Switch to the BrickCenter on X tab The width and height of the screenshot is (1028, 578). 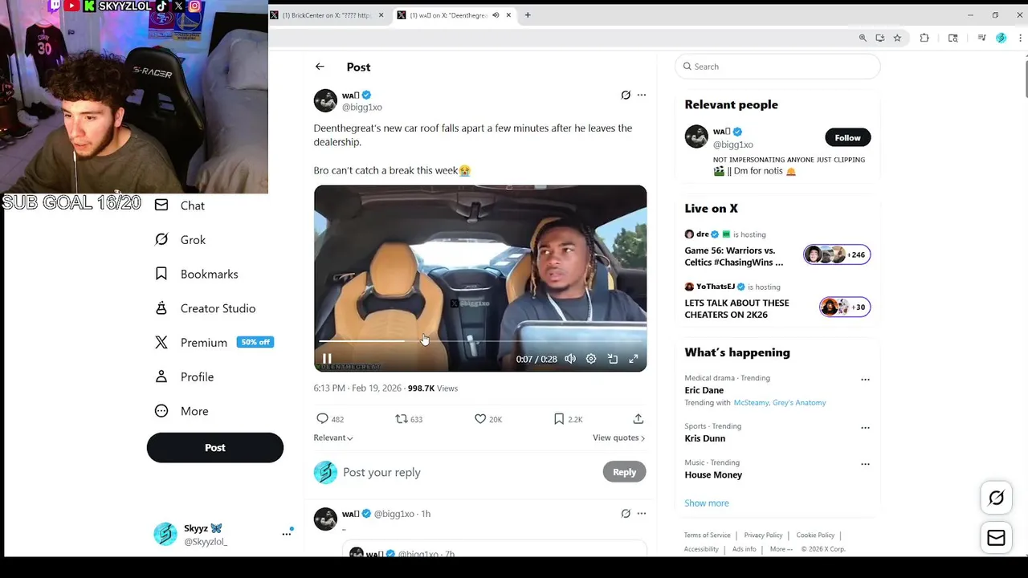[327, 15]
